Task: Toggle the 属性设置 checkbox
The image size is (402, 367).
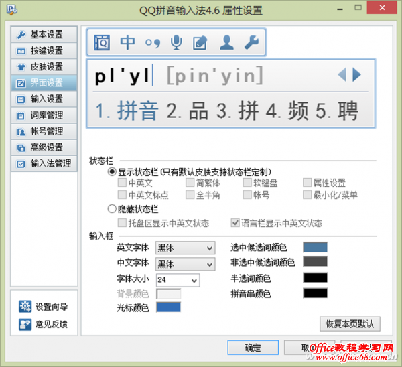Action: [x=307, y=183]
